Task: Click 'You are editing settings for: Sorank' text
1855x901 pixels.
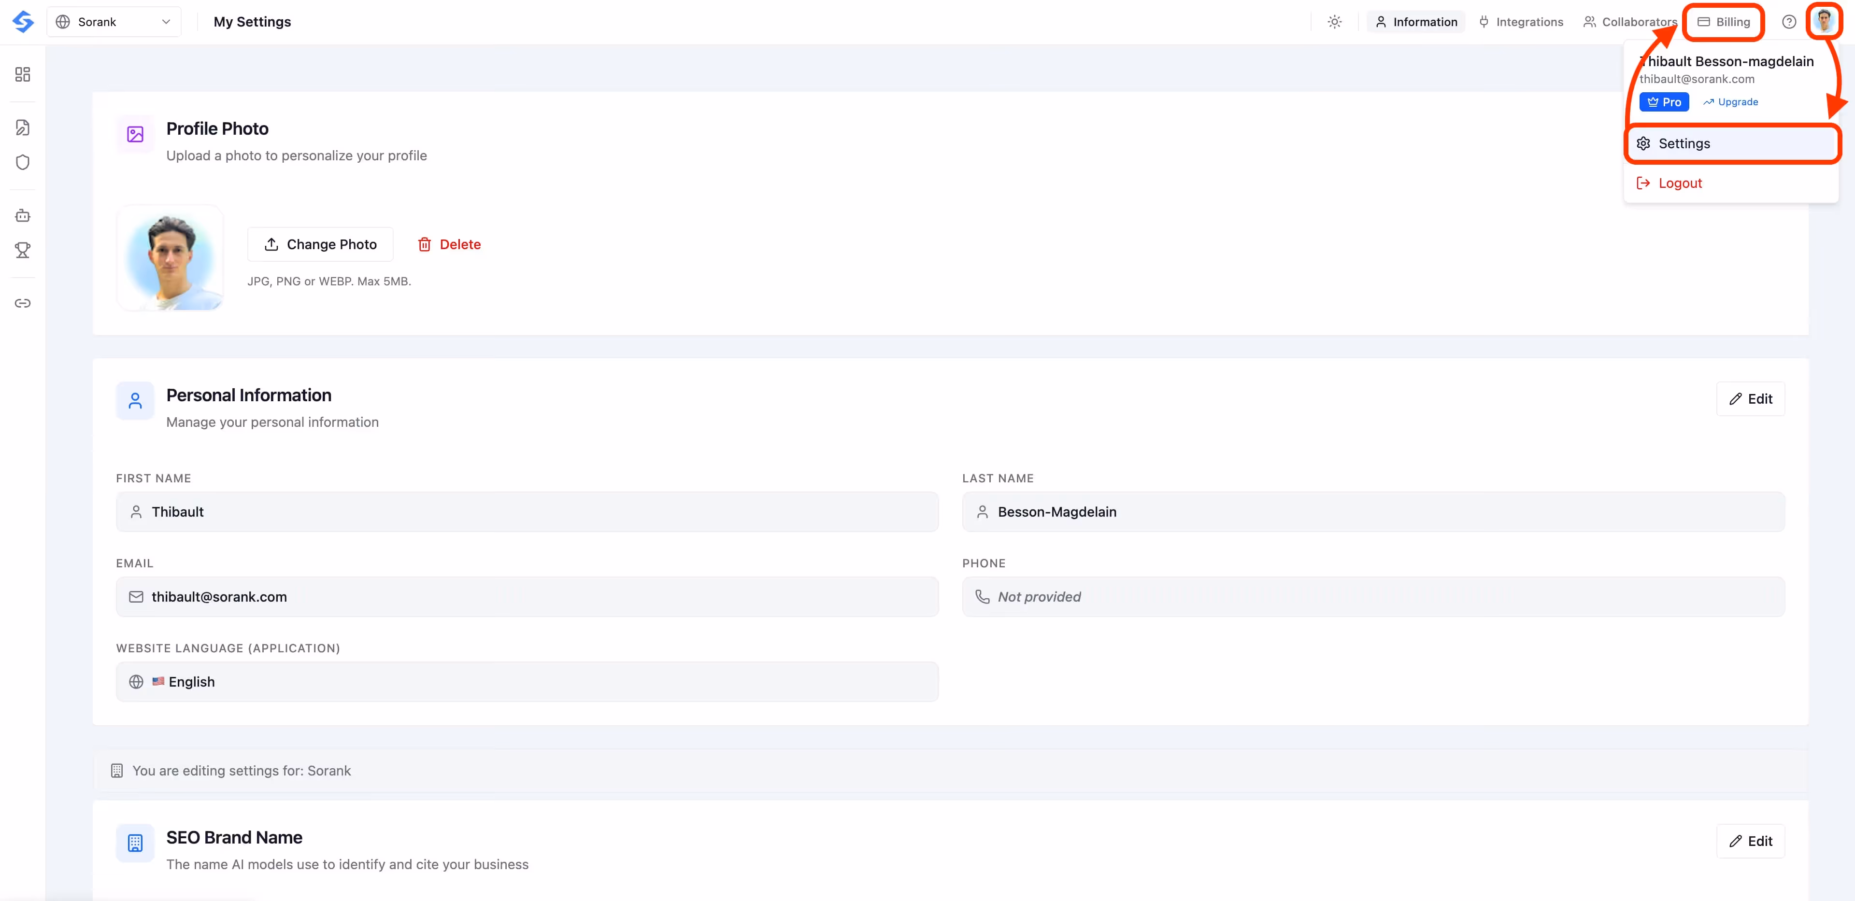Action: pos(241,771)
